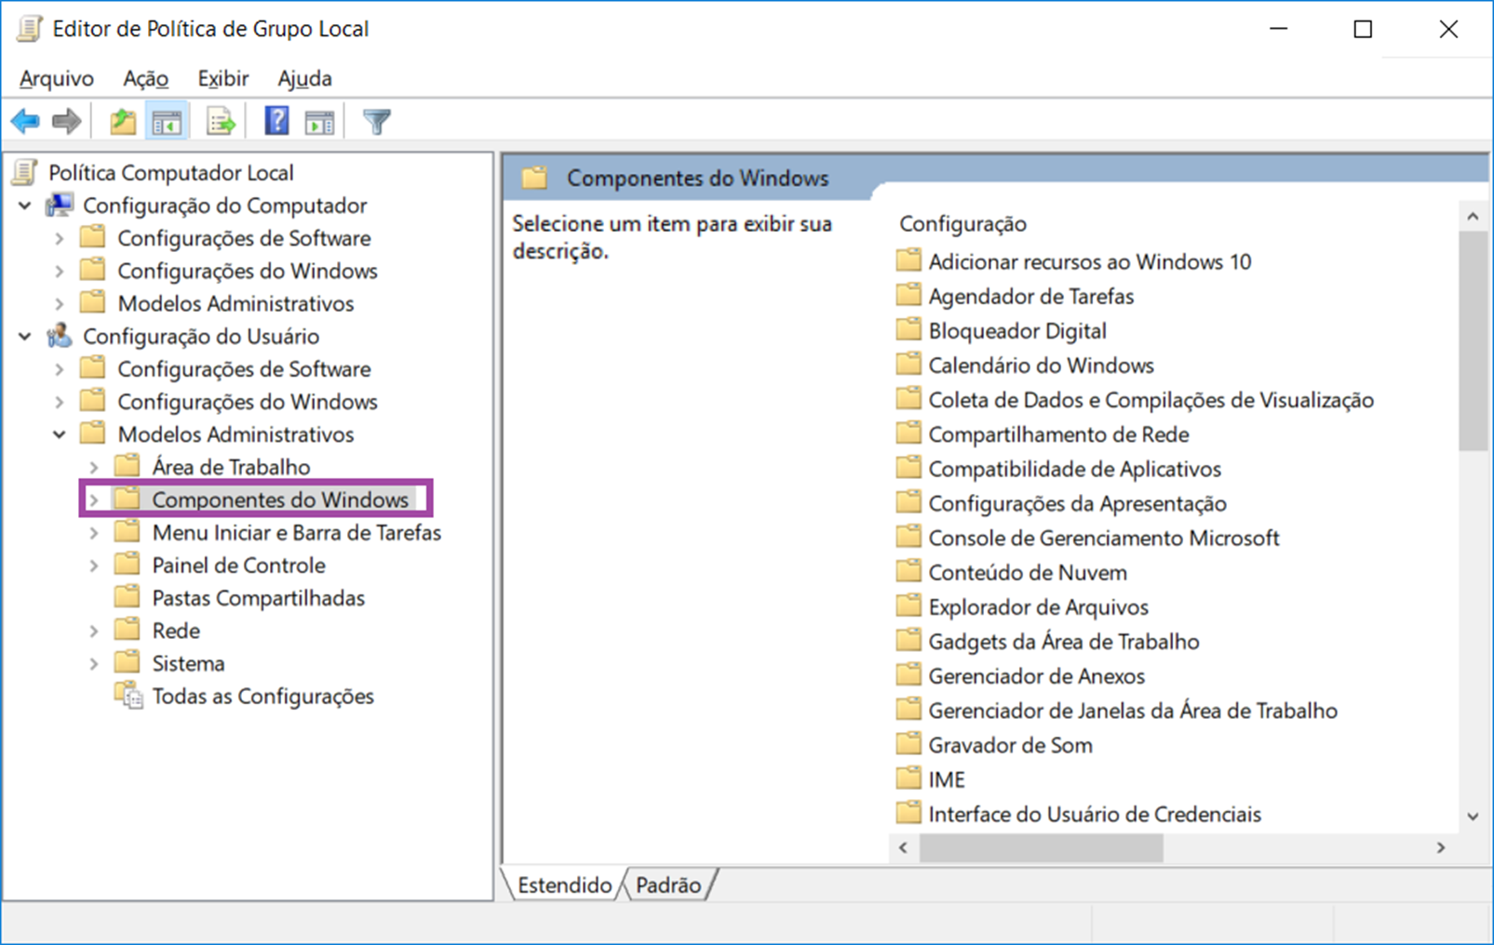Click folder icon beside Compartilhamento de Rede
Image resolution: width=1494 pixels, height=945 pixels.
point(909,433)
